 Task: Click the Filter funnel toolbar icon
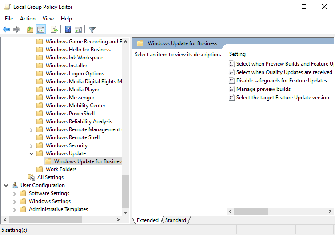click(x=92, y=29)
